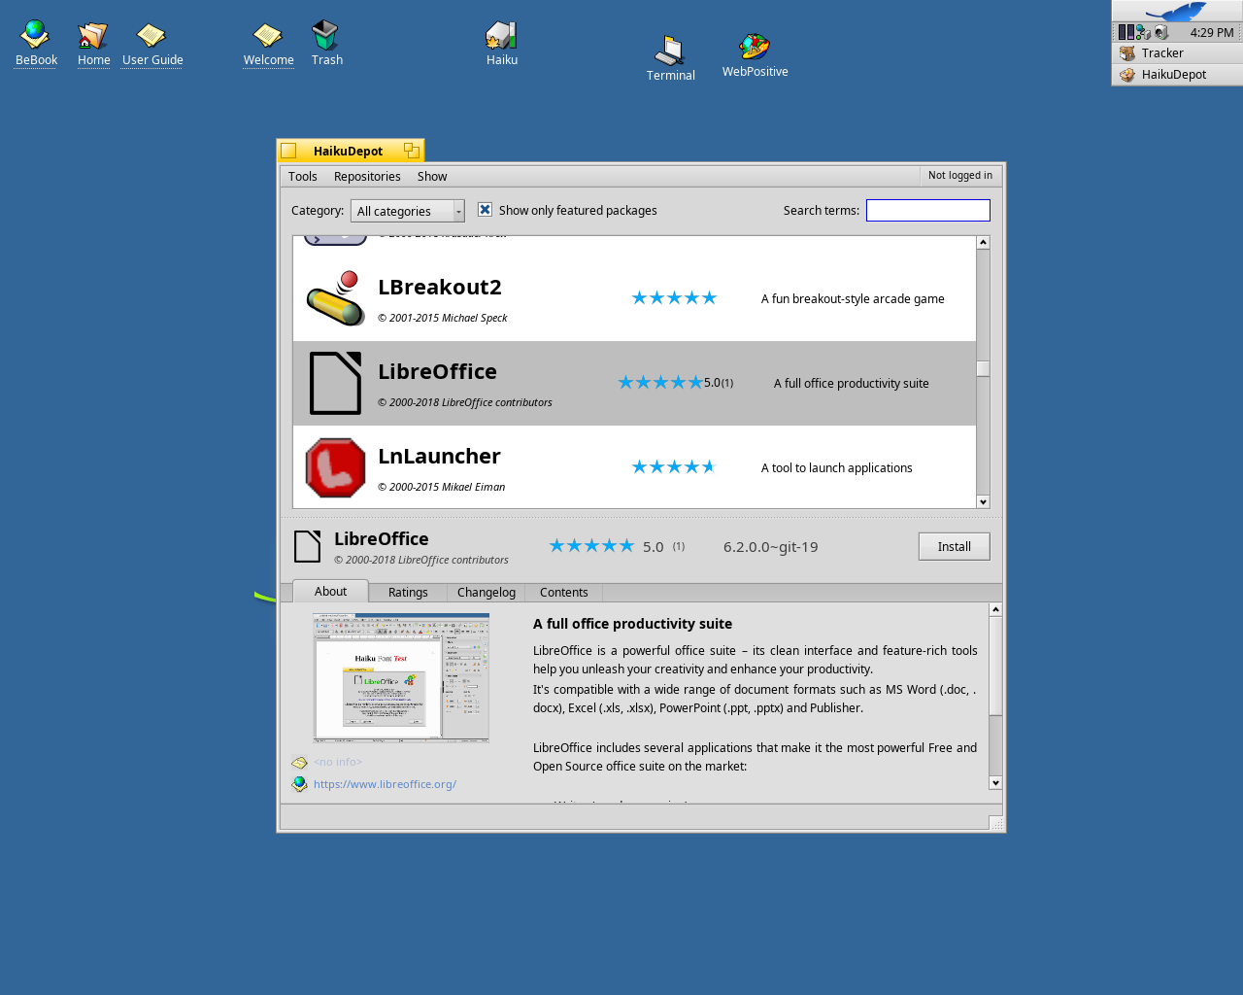
Task: Click the LibreOffice five-star rating in list
Action: (660, 383)
